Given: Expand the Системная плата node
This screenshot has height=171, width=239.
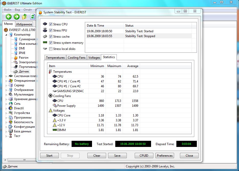Looking at the screenshot, I should [x=6, y=76].
